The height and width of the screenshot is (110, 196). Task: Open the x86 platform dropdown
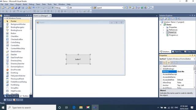point(91,8)
